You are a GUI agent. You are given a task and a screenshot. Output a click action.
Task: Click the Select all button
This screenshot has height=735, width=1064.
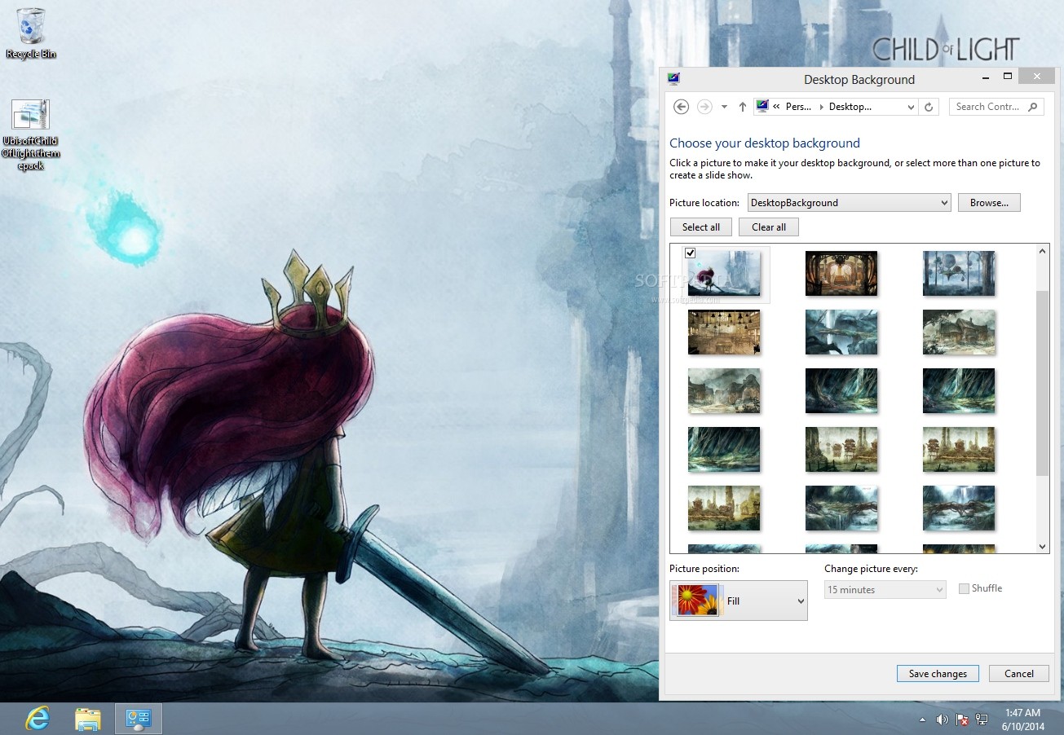click(701, 227)
